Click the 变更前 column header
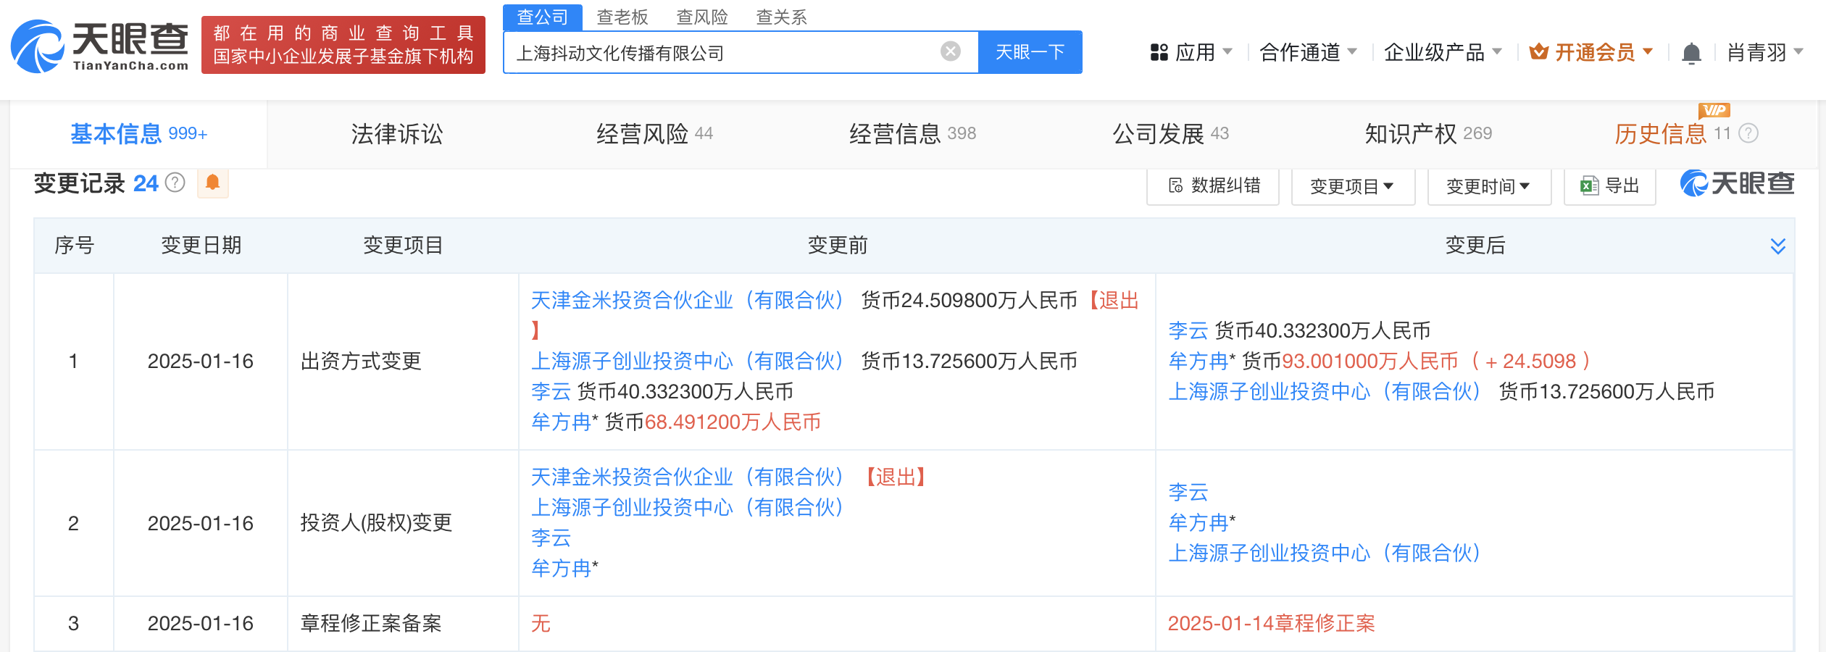Screen dimensions: 1826x652 coord(838,246)
